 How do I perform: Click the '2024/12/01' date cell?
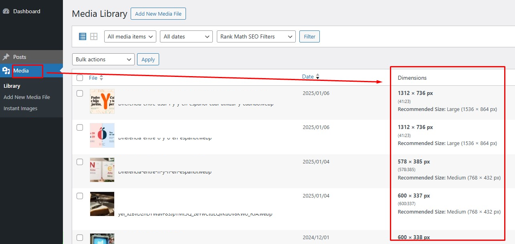coord(316,237)
